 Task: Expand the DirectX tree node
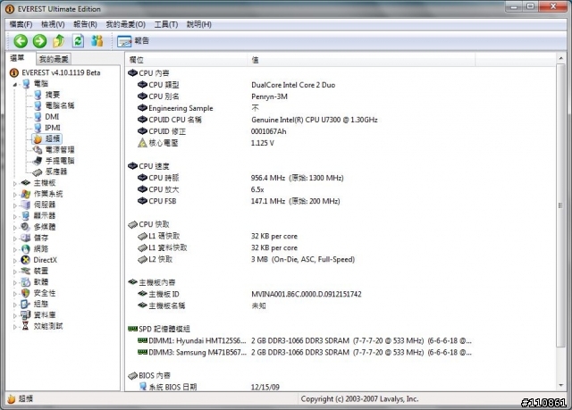[15, 261]
